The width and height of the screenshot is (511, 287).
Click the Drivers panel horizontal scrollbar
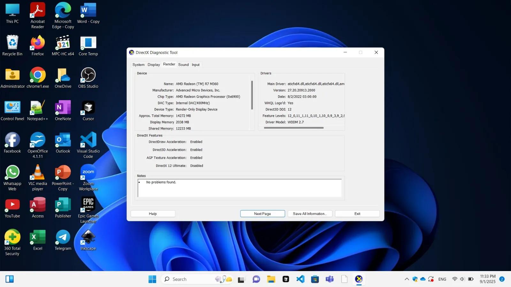click(294, 128)
